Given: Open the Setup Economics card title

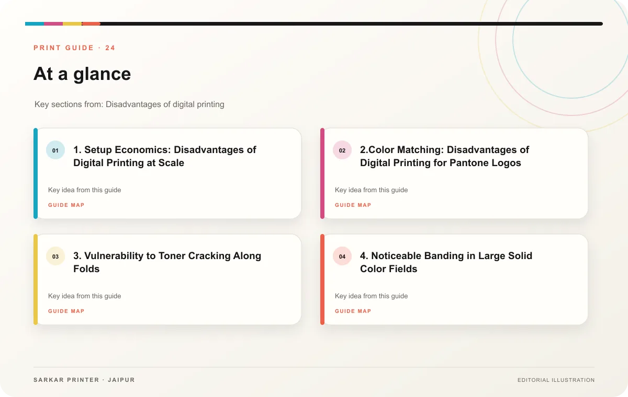Looking at the screenshot, I should [x=165, y=156].
